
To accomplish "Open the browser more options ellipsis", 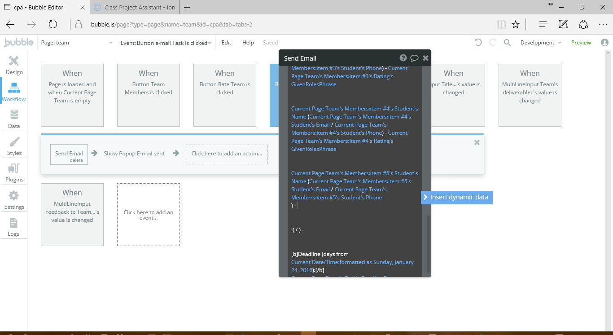I will (x=603, y=24).
